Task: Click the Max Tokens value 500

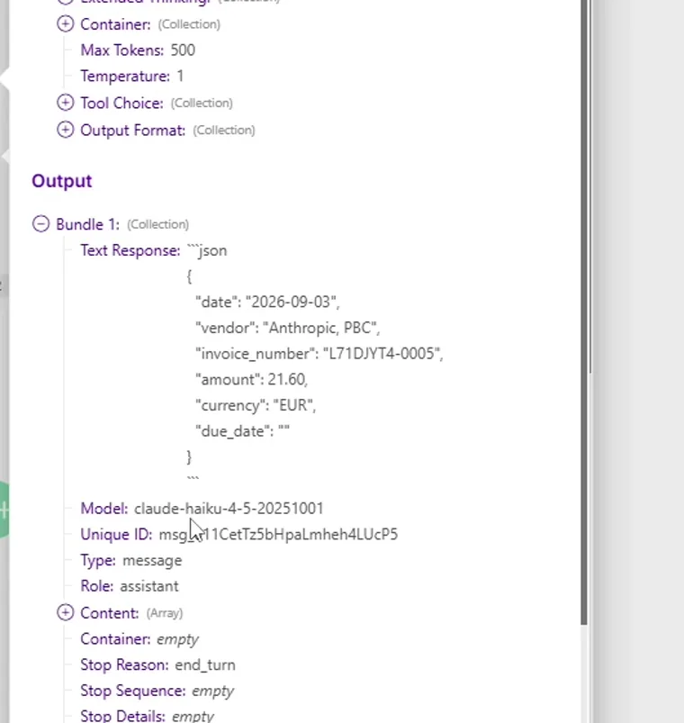Action: tap(183, 50)
